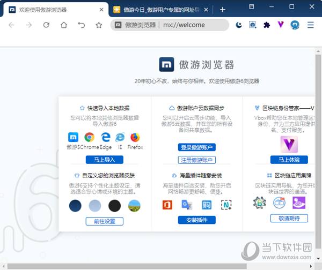The height and width of the screenshot is (270, 322).
Task: Open the screenshot capture tool icon
Action: point(253,25)
